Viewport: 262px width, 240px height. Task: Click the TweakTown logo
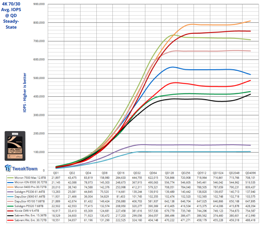(x=21, y=168)
